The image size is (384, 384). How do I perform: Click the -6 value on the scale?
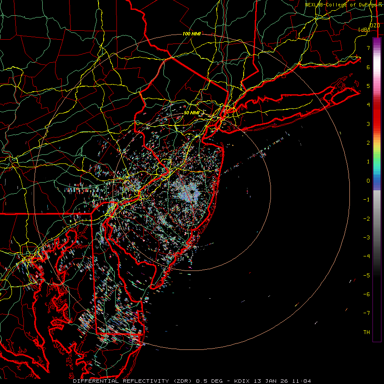(x=367, y=294)
